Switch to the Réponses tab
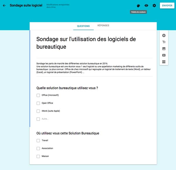The width and height of the screenshot is (176, 170). pyautogui.click(x=103, y=26)
